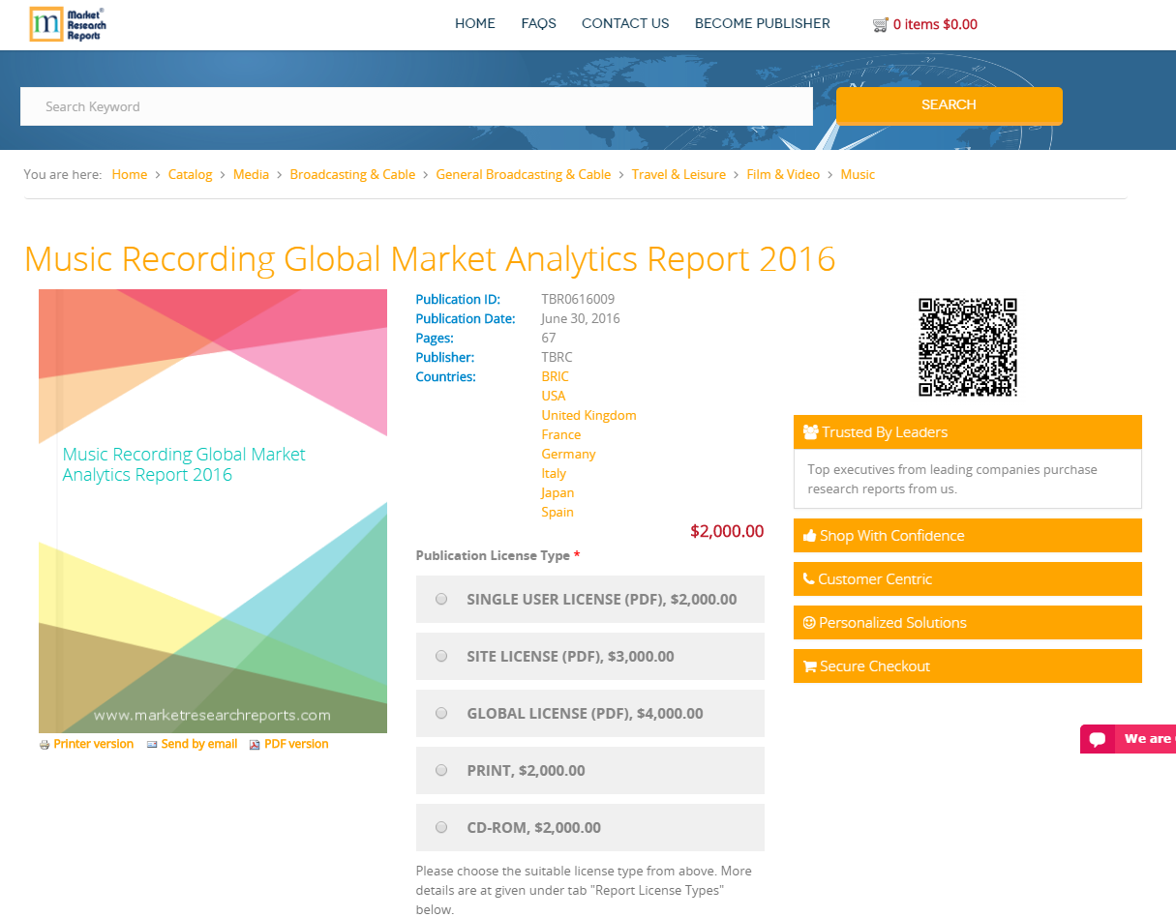Go to Home breadcrumb link
Viewport: 1176px width, 917px height.
130,175
